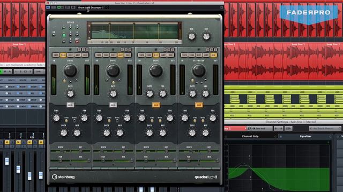Open the 'No Track Preset' dropdown in Channel Settings
This screenshot has height=192, width=343.
click(x=325, y=129)
